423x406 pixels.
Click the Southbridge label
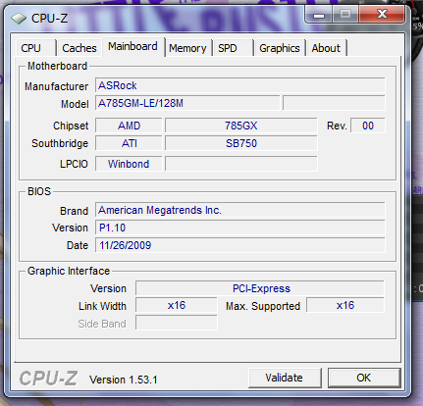(x=60, y=143)
